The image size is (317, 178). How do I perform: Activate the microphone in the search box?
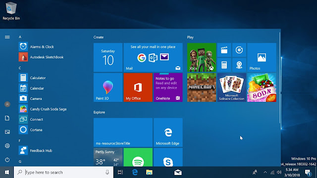tap(107, 172)
